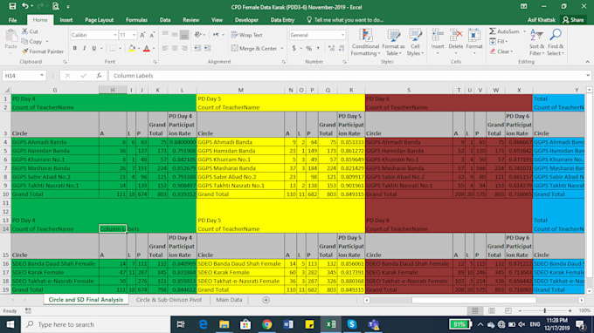Open the File menu
The width and height of the screenshot is (594, 333).
point(12,20)
